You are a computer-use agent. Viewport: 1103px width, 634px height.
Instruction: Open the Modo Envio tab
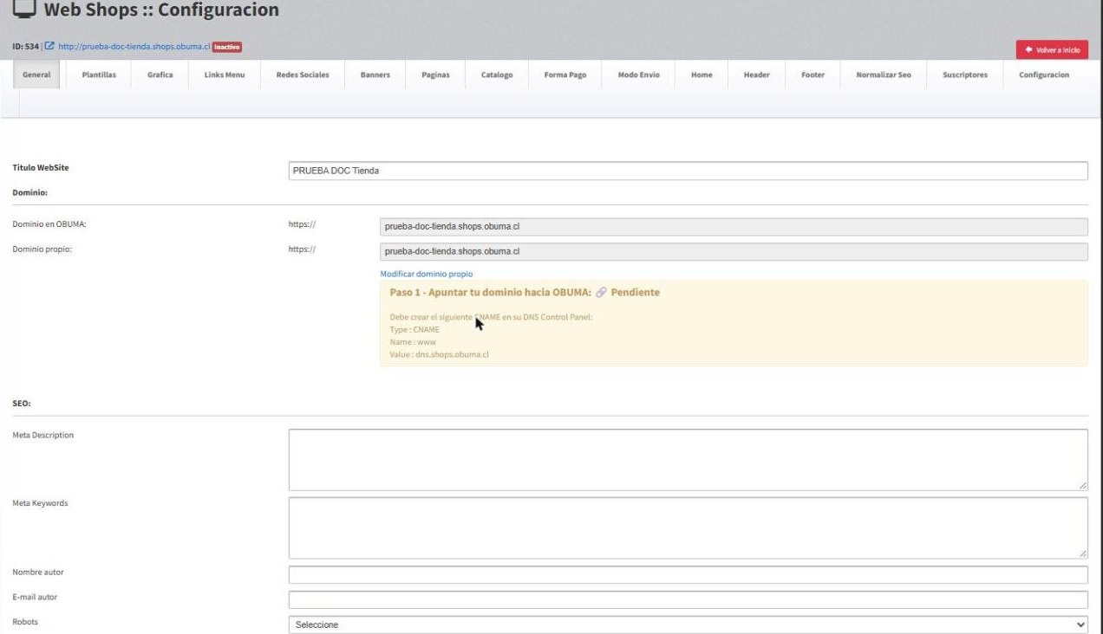(x=639, y=75)
